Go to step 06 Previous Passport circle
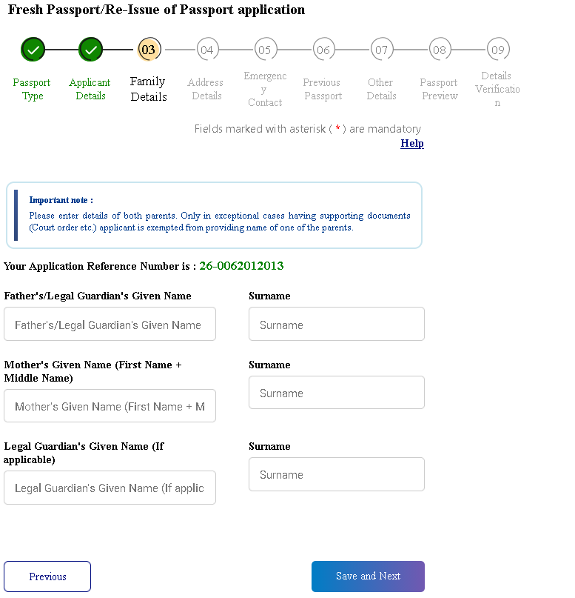The height and width of the screenshot is (598, 575). point(323,50)
